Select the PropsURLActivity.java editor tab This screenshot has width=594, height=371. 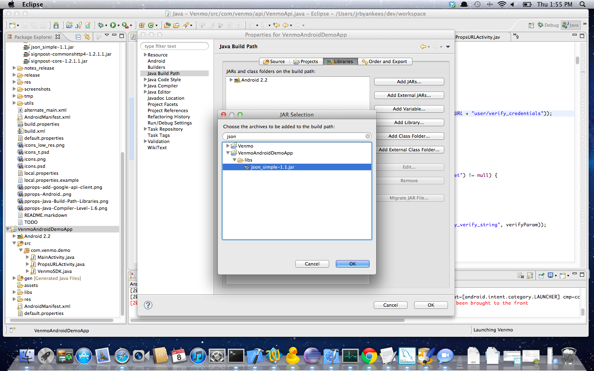[x=478, y=37]
